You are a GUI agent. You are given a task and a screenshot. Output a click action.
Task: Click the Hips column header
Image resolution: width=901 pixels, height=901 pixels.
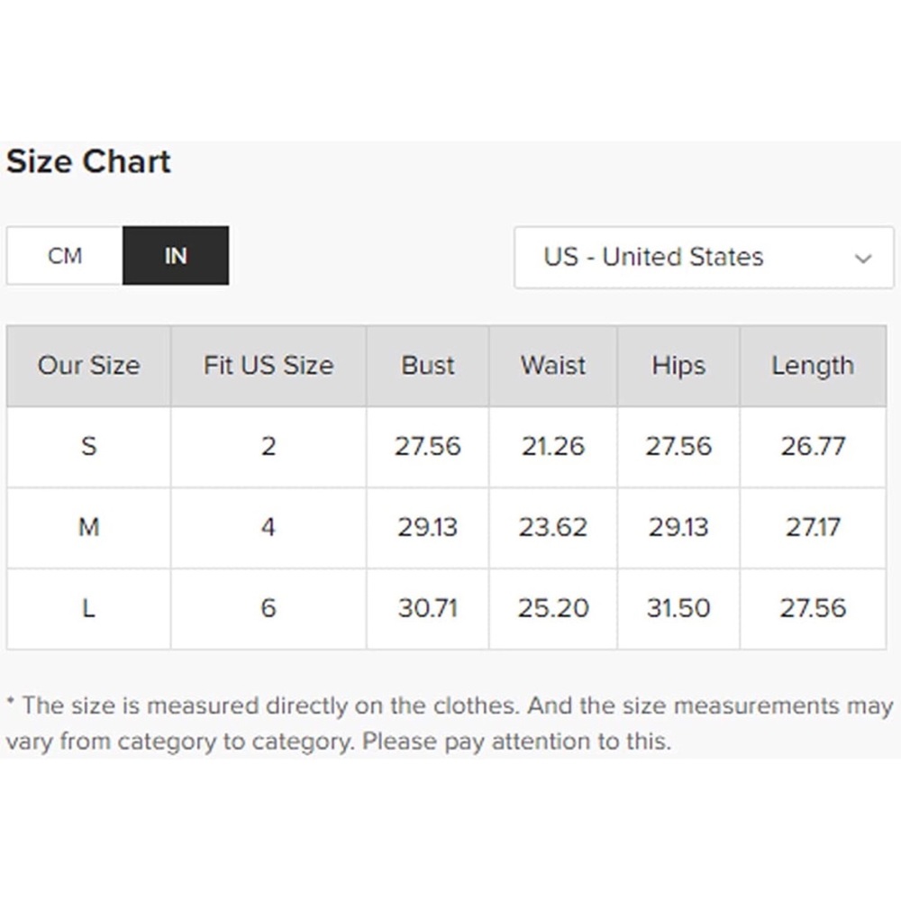point(678,366)
